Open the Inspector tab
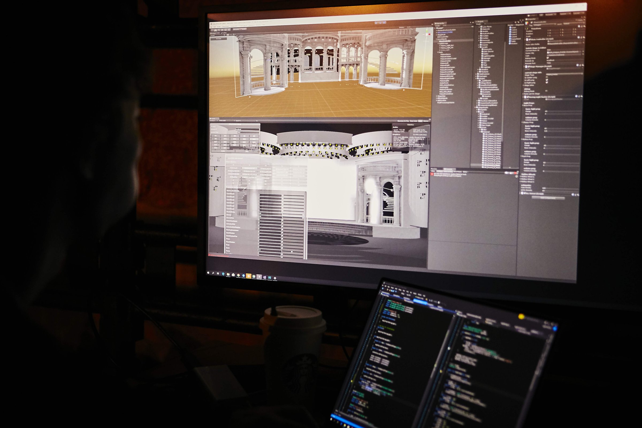The height and width of the screenshot is (428, 642). (x=532, y=19)
